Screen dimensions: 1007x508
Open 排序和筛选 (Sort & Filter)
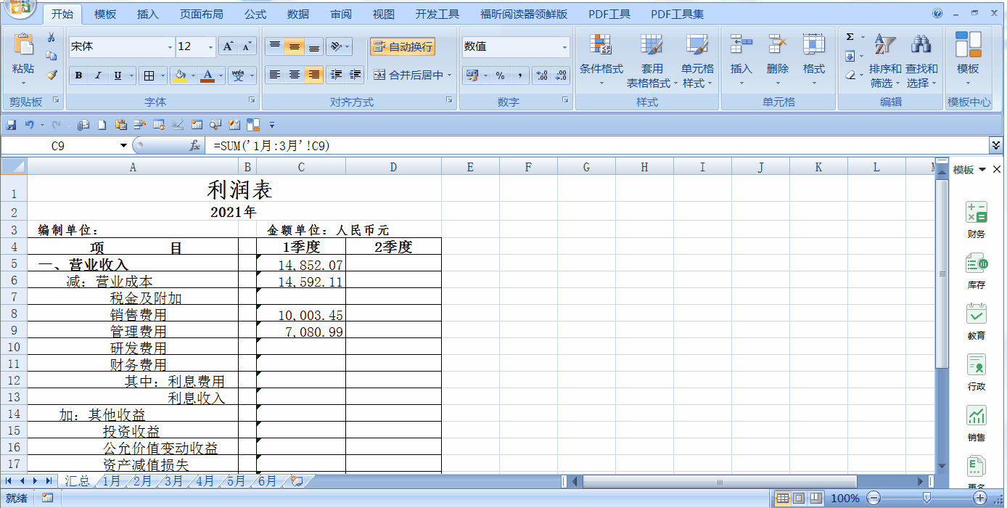tap(885, 62)
